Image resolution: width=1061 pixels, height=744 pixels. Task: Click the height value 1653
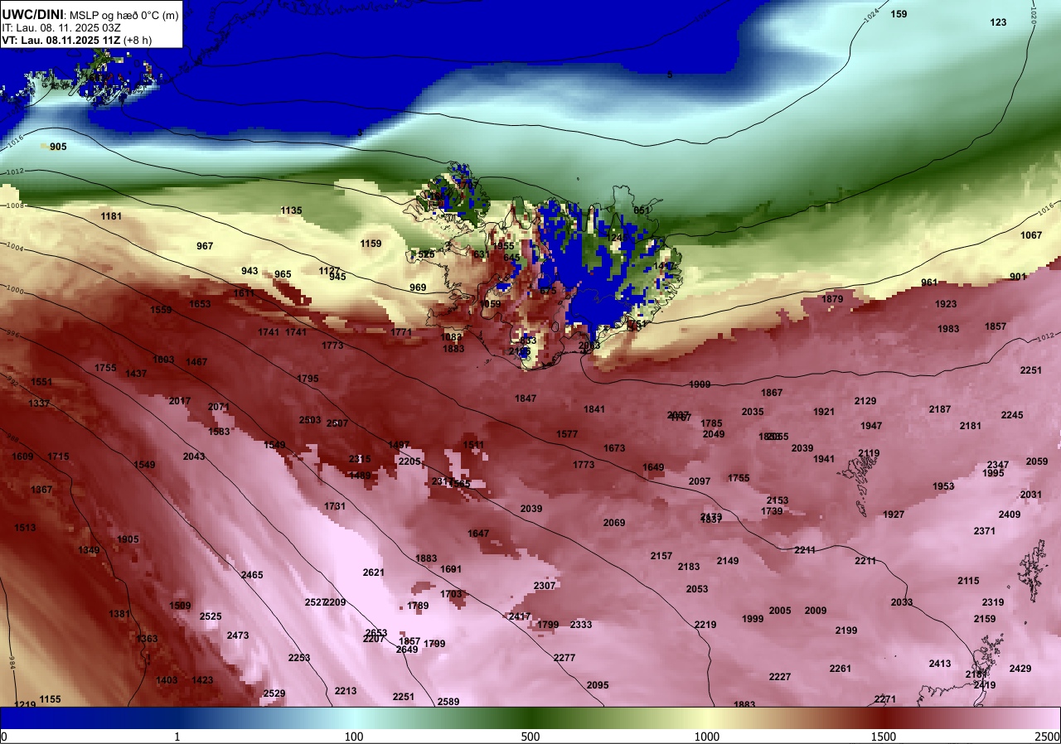click(x=200, y=304)
